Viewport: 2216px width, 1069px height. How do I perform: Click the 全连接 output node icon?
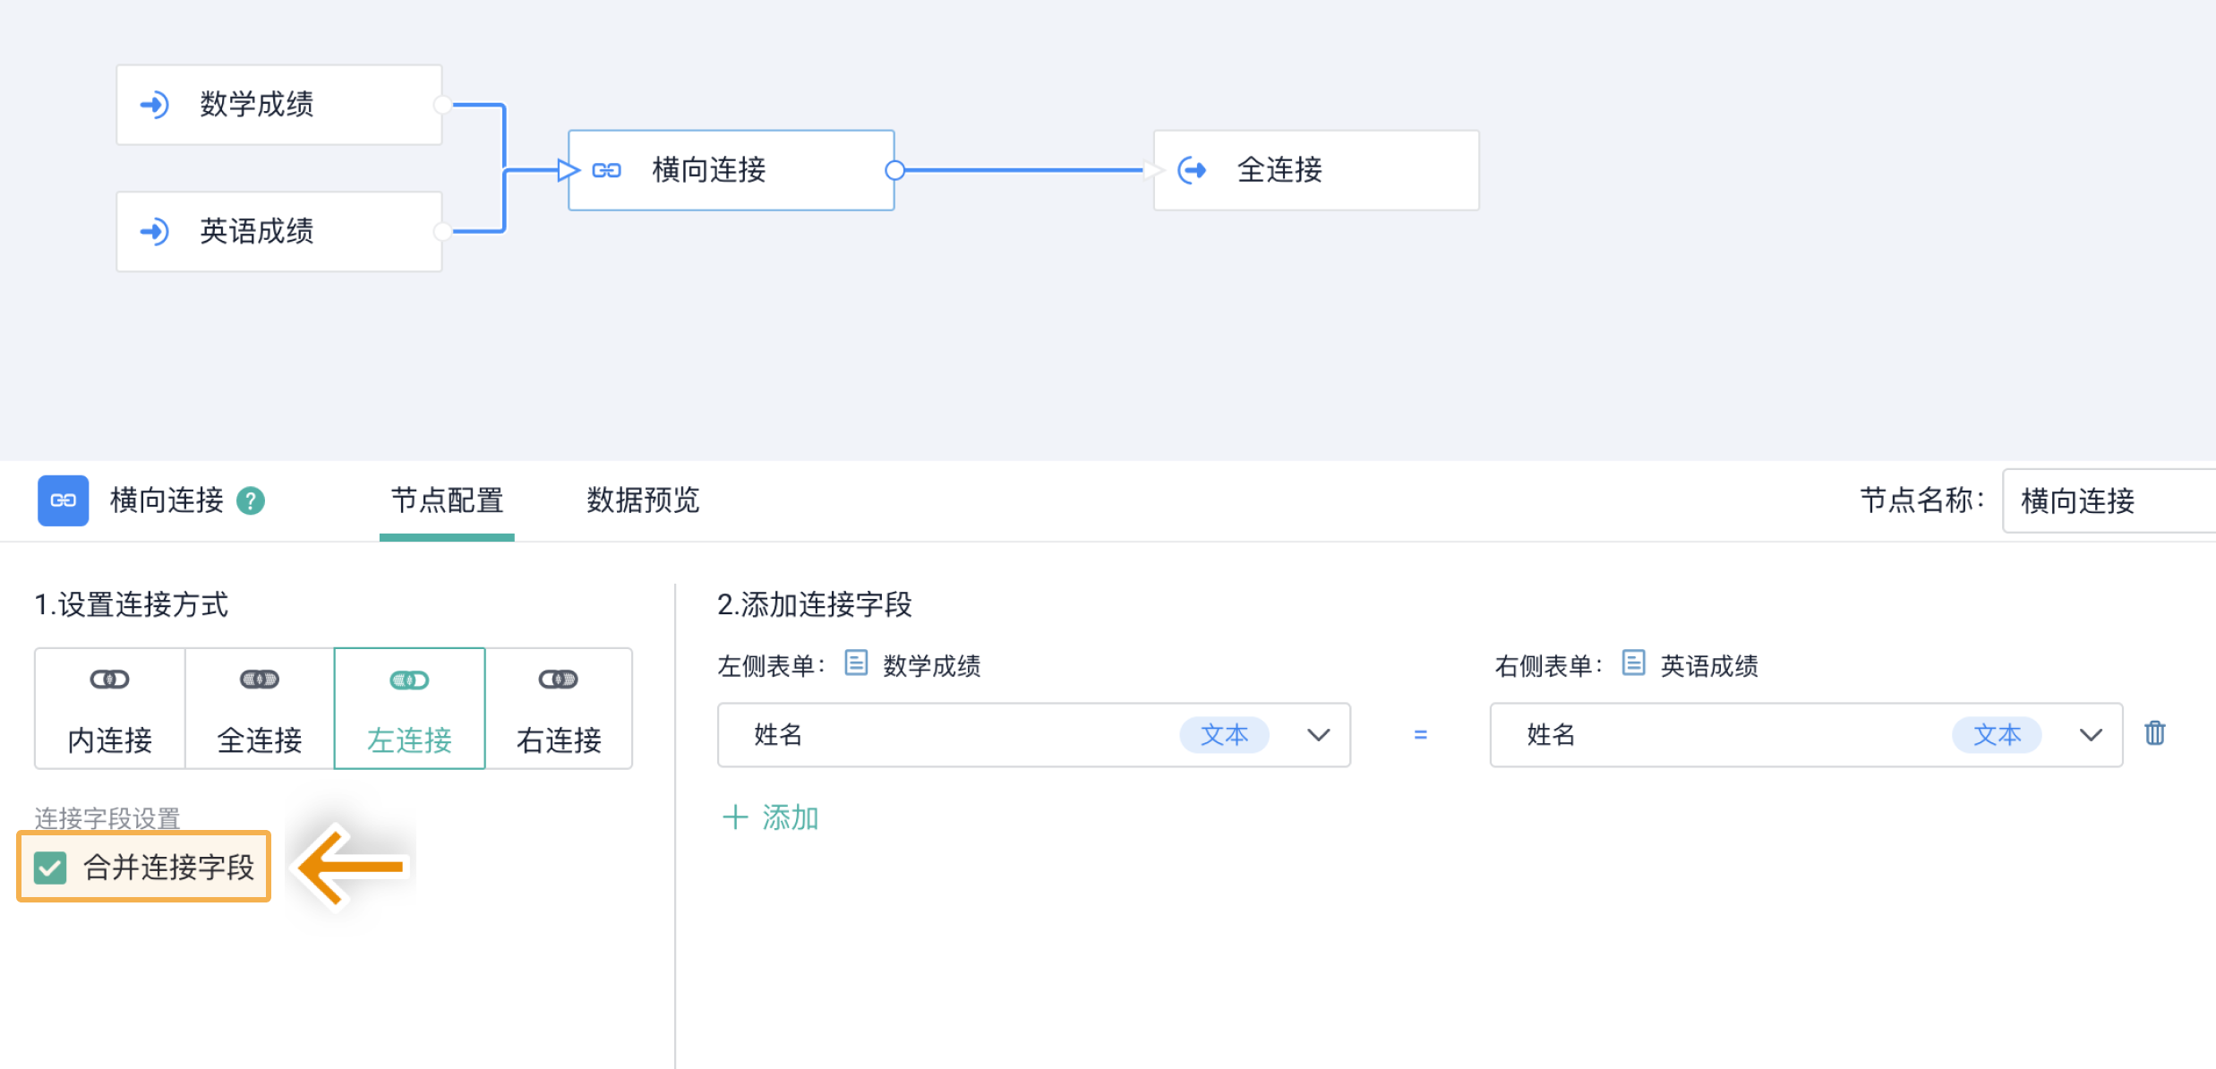(1192, 170)
